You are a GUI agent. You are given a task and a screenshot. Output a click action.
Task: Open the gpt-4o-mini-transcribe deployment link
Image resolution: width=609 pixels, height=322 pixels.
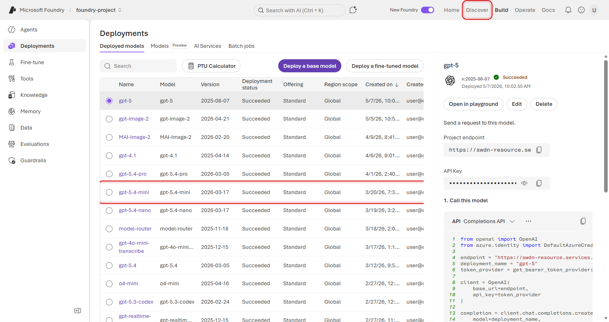[134, 247]
